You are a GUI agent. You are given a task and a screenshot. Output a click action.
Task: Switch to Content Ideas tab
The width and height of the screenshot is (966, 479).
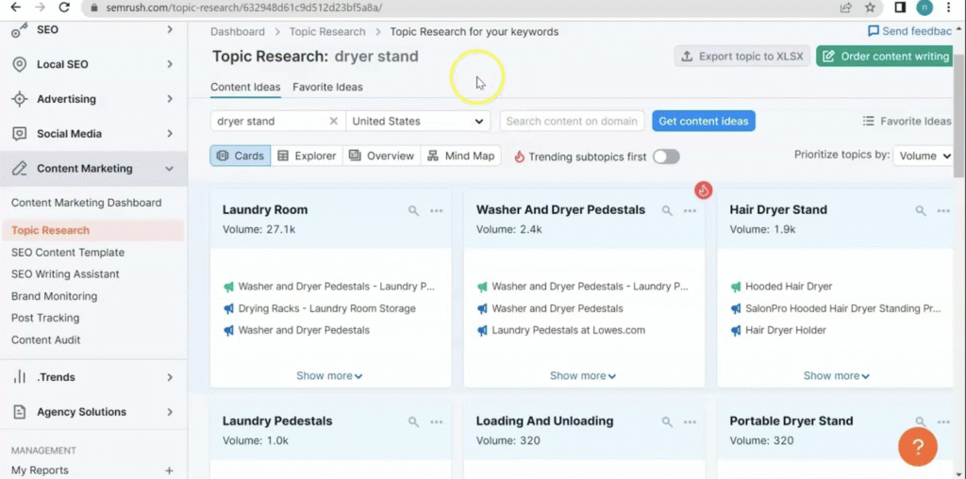coord(245,87)
